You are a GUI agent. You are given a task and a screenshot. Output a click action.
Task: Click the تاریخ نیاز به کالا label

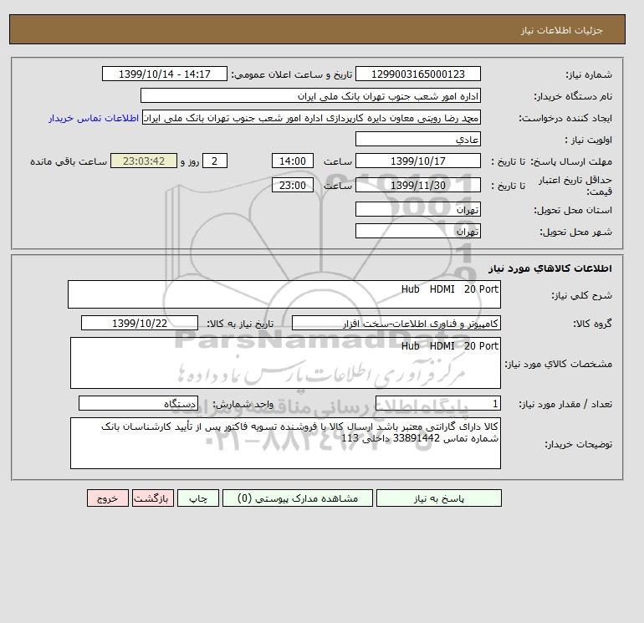(x=240, y=324)
